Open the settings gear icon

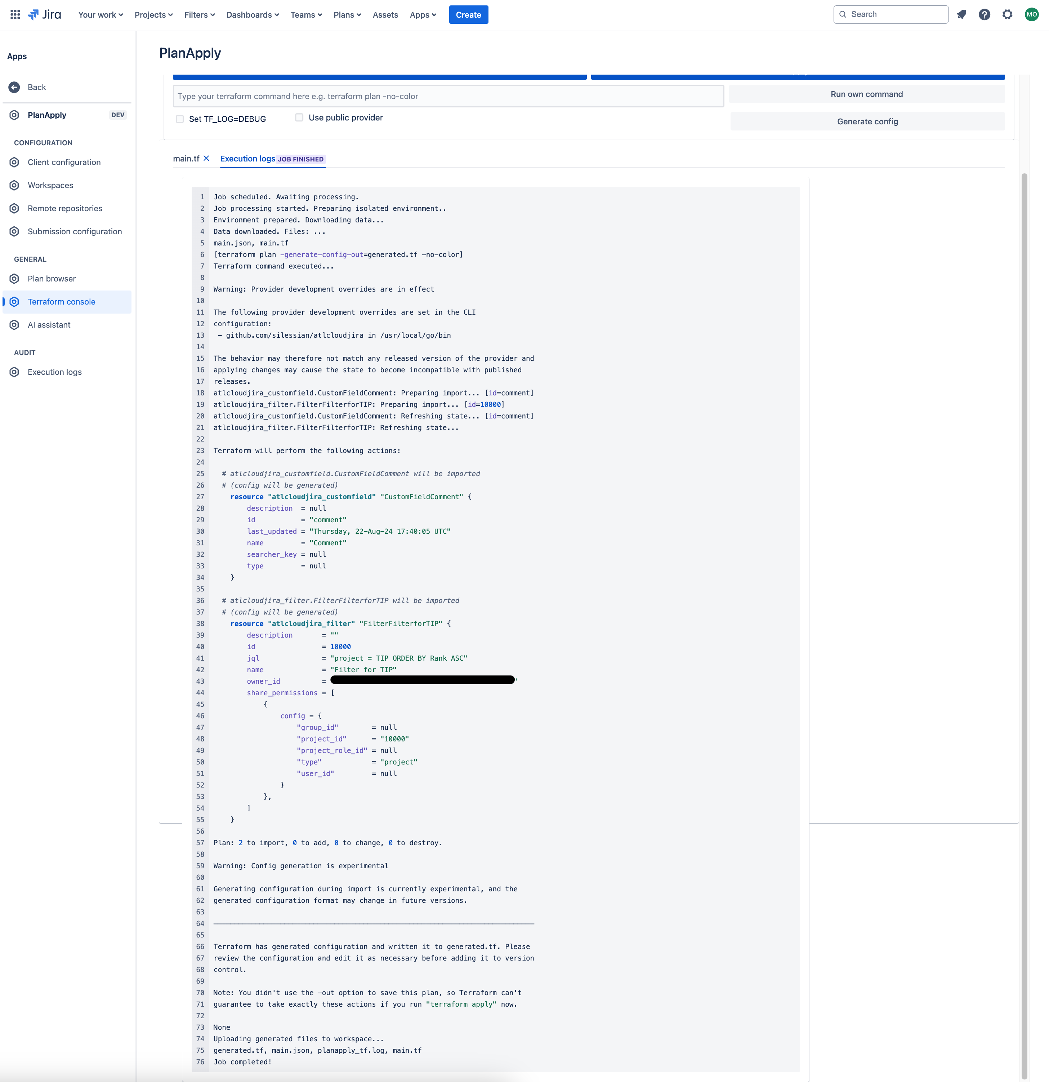1007,15
